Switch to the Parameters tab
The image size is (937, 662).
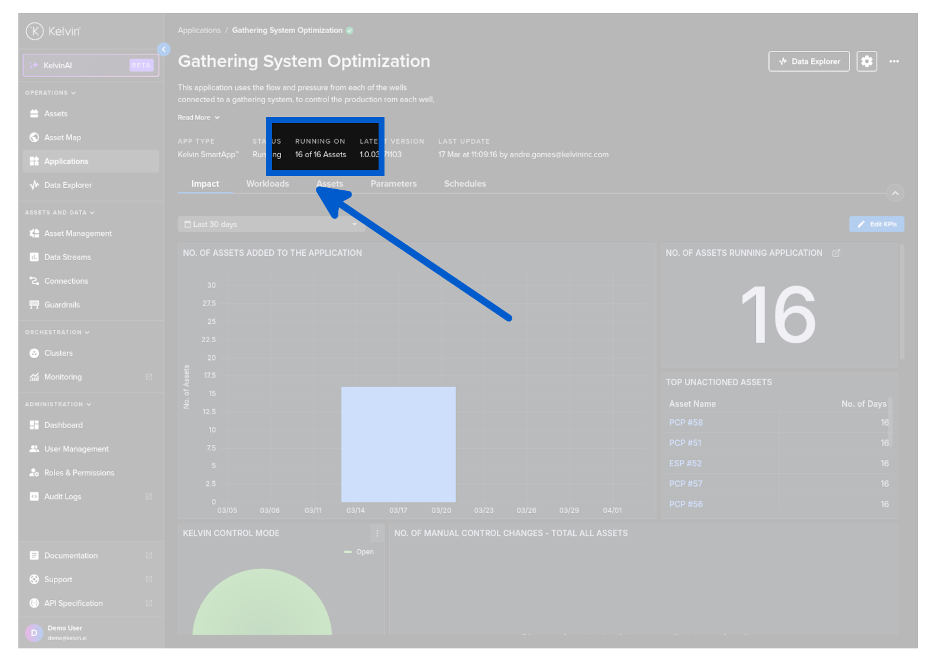pos(393,184)
